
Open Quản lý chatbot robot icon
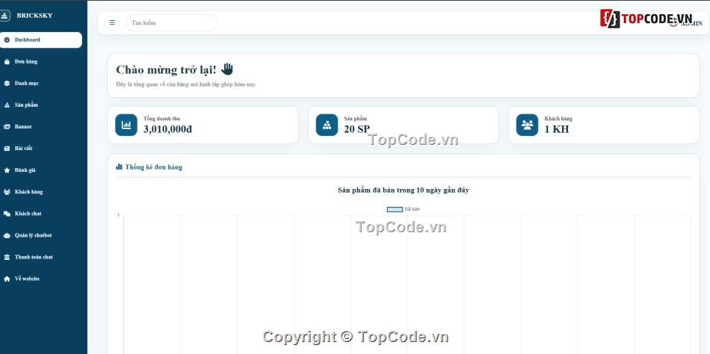coord(7,235)
